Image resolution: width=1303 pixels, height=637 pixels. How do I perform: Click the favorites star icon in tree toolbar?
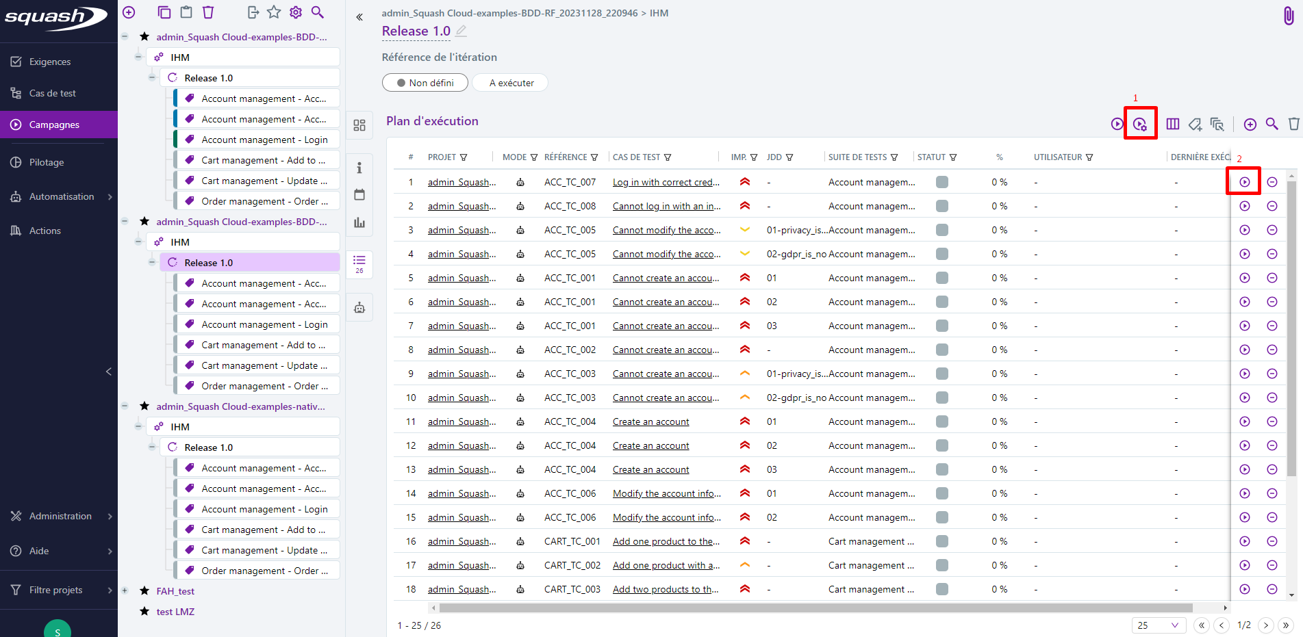pyautogui.click(x=274, y=12)
